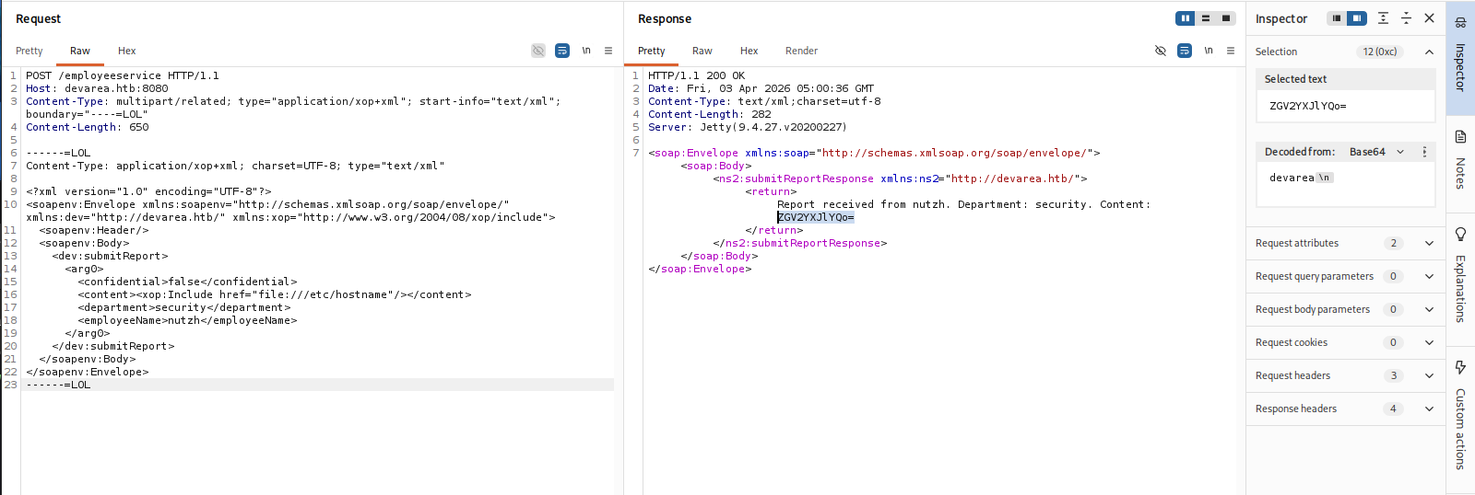Toggle line wrap in the Response pane
This screenshot has height=495, width=1475.
point(1185,51)
